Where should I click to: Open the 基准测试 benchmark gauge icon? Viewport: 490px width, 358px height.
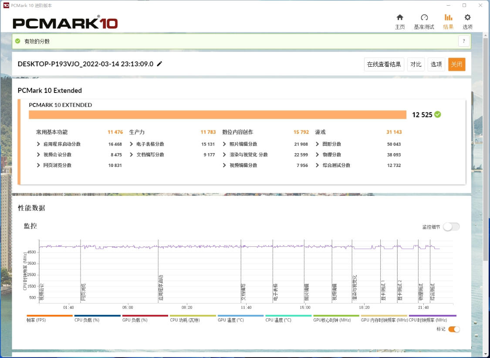tap(424, 17)
